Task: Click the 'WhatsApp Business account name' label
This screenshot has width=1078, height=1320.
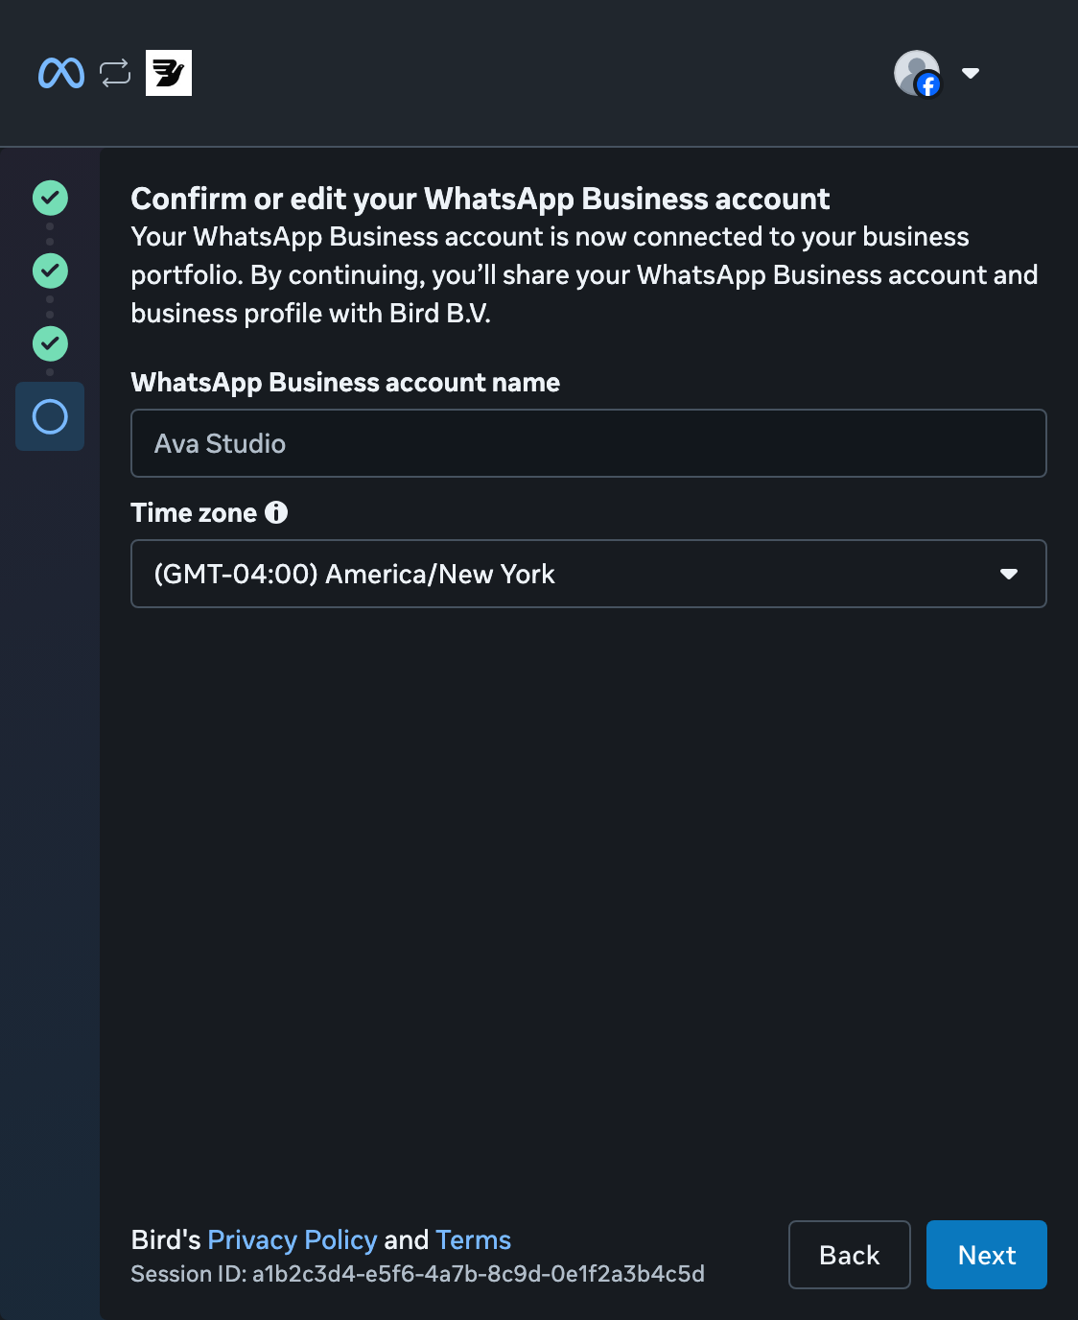Action: 345,382
